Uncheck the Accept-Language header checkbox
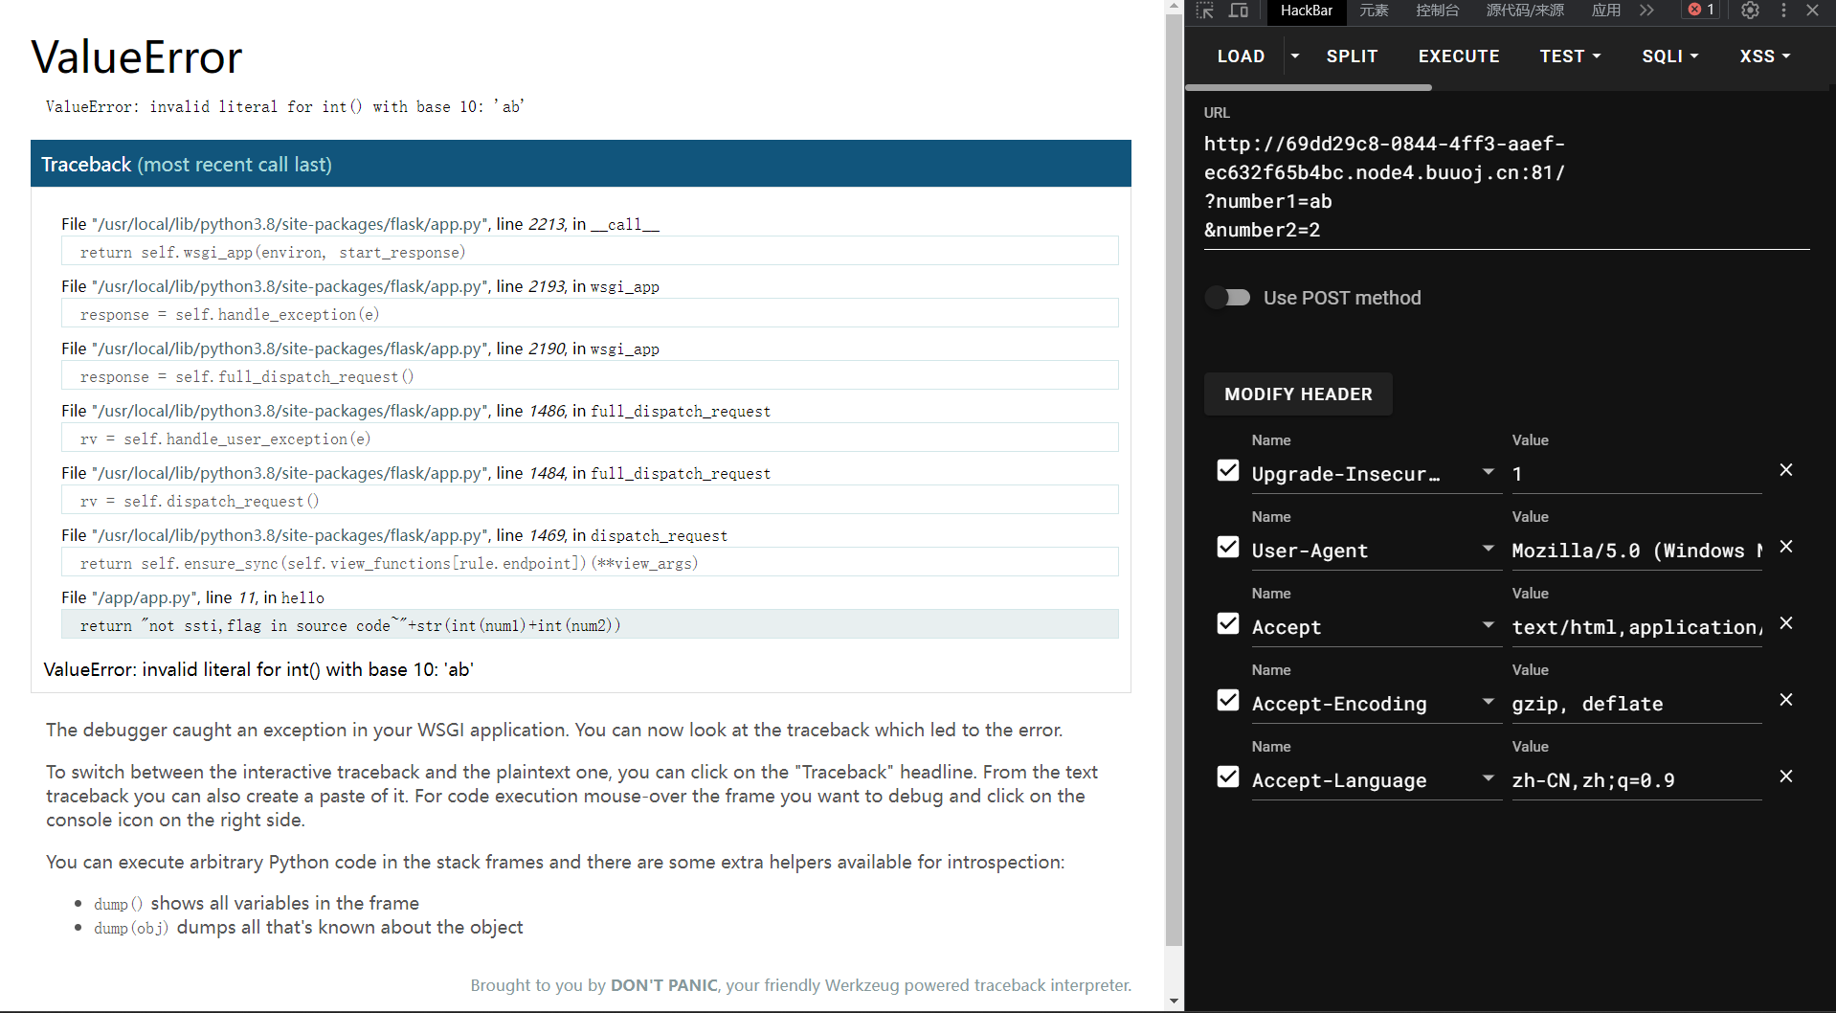 [x=1228, y=777]
